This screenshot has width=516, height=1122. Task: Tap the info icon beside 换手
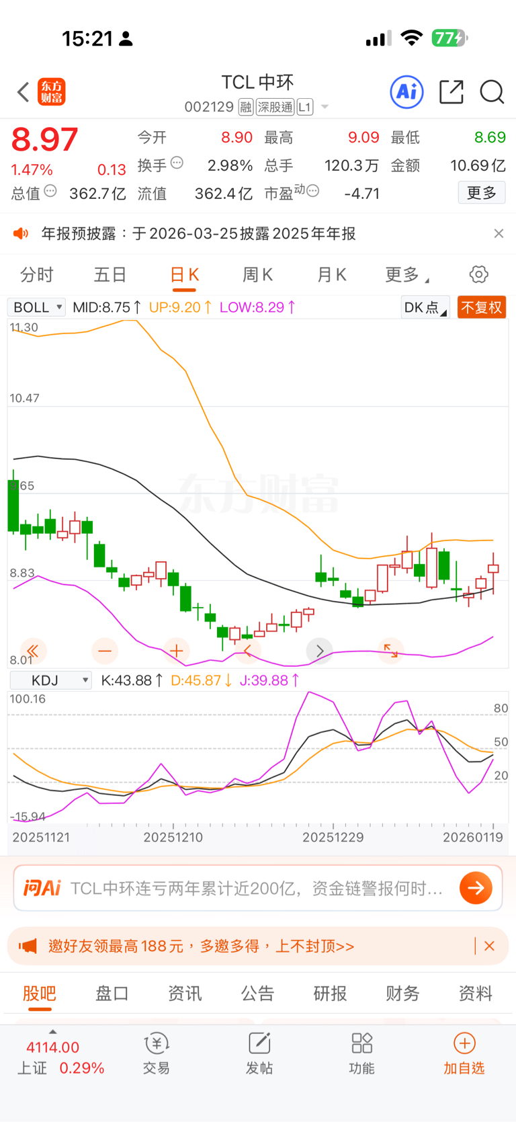(177, 163)
